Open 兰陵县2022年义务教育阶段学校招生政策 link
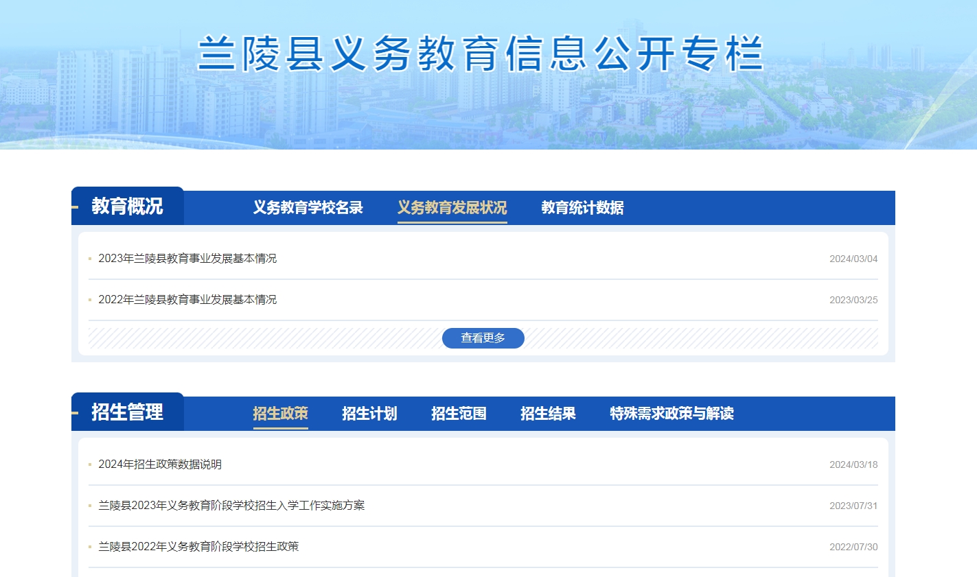This screenshot has width=977, height=577. pyautogui.click(x=198, y=547)
